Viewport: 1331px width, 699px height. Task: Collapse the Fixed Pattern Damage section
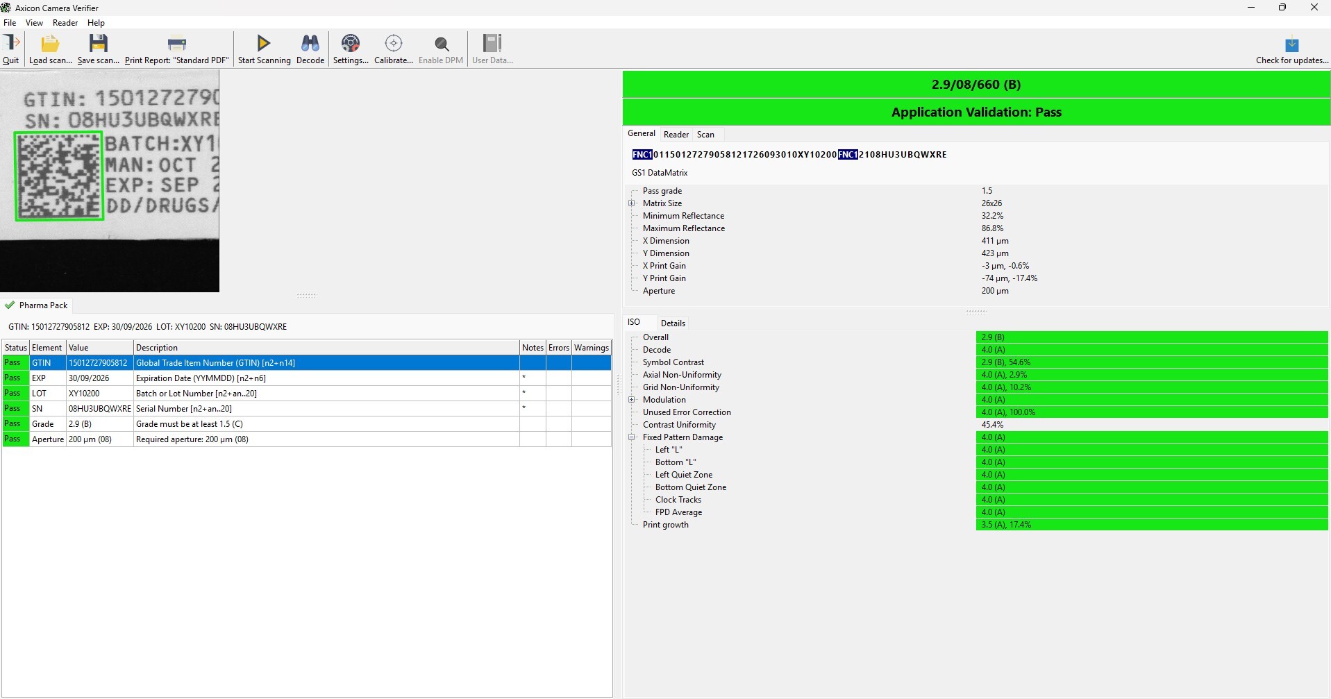pyautogui.click(x=633, y=437)
